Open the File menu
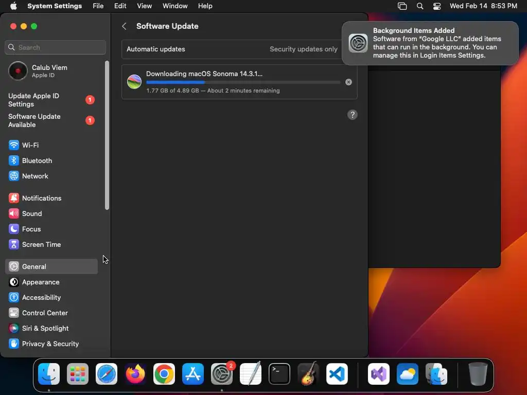This screenshot has width=527, height=395. click(98, 6)
